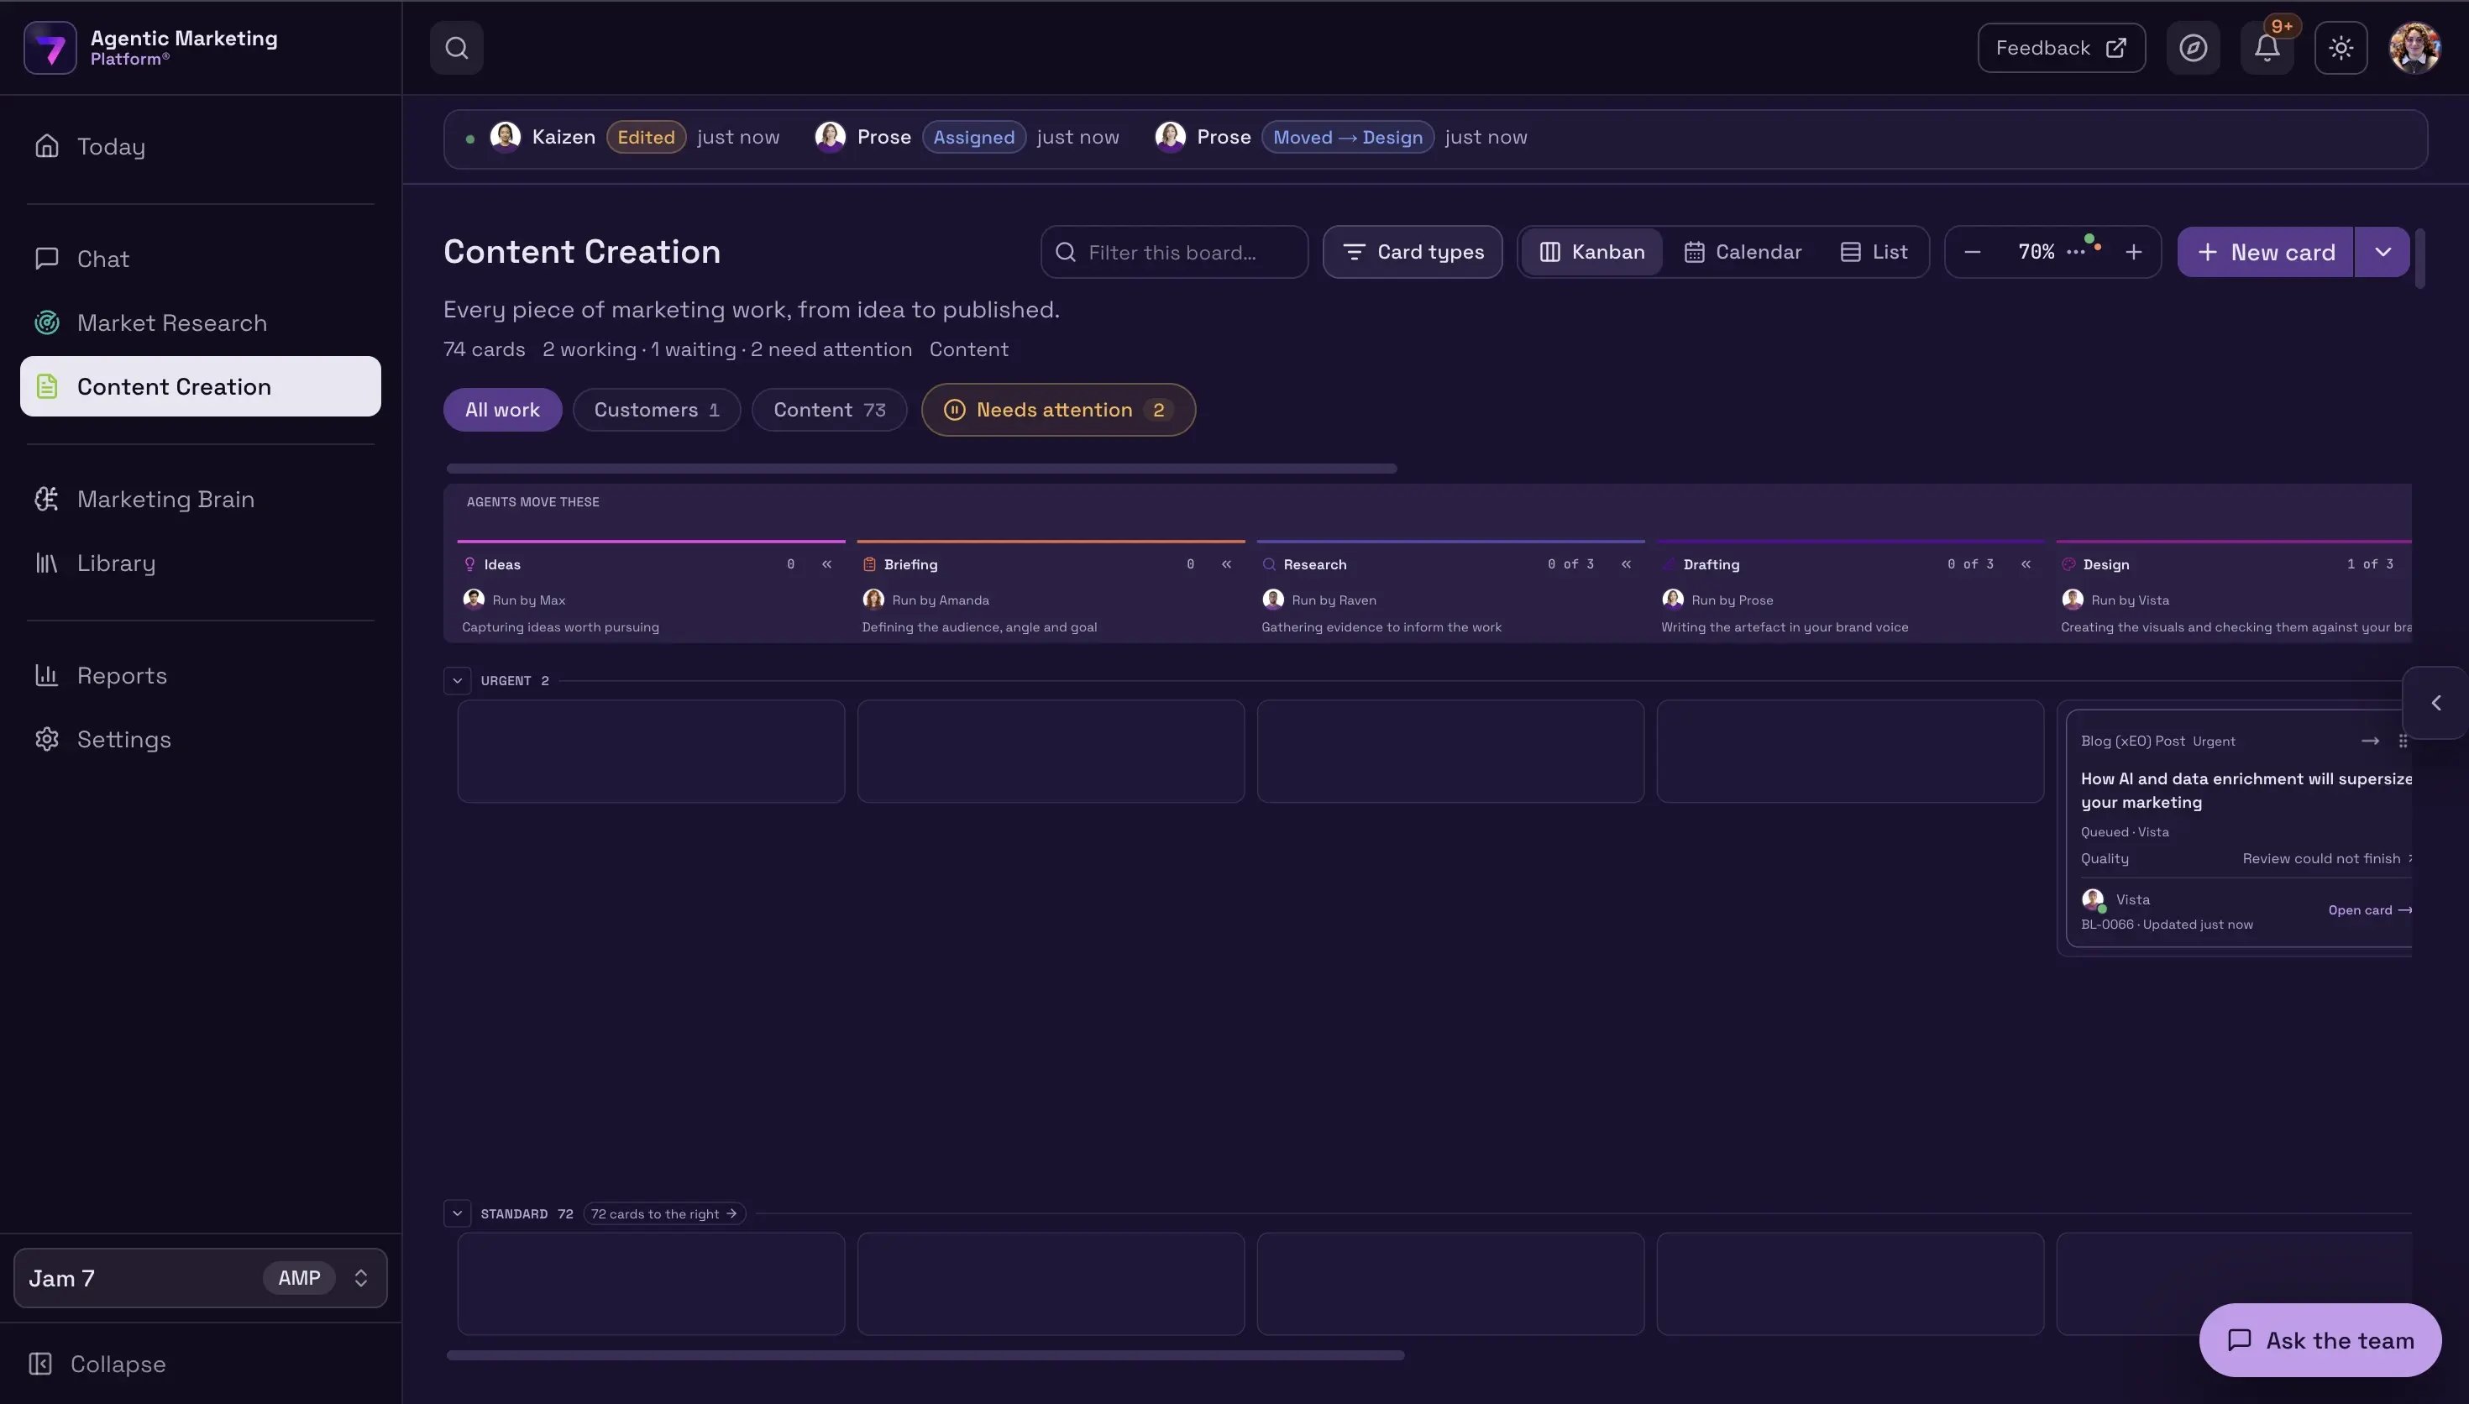This screenshot has width=2469, height=1404.
Task: Collapse the URGENT swimlane
Action: pos(457,681)
